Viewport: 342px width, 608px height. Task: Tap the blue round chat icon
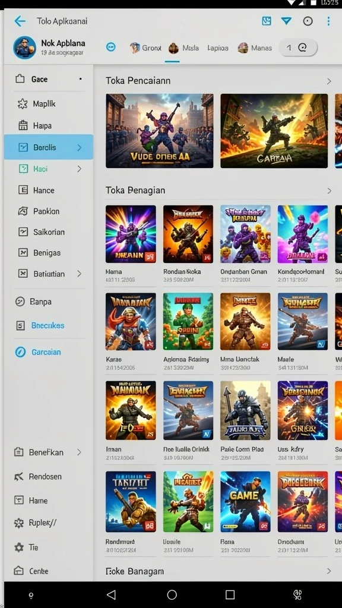111,47
